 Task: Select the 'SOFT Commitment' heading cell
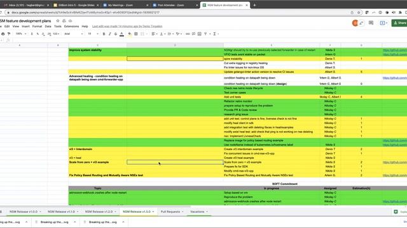point(285,184)
